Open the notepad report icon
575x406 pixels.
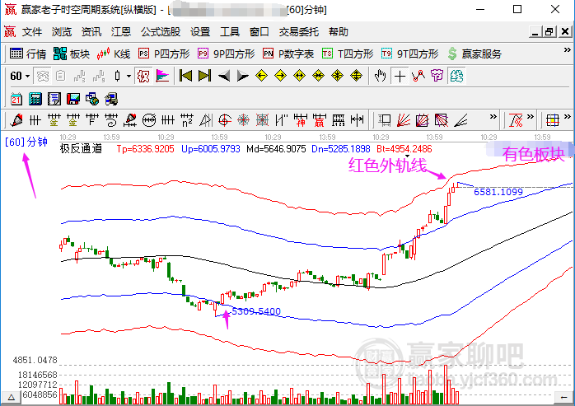54,99
